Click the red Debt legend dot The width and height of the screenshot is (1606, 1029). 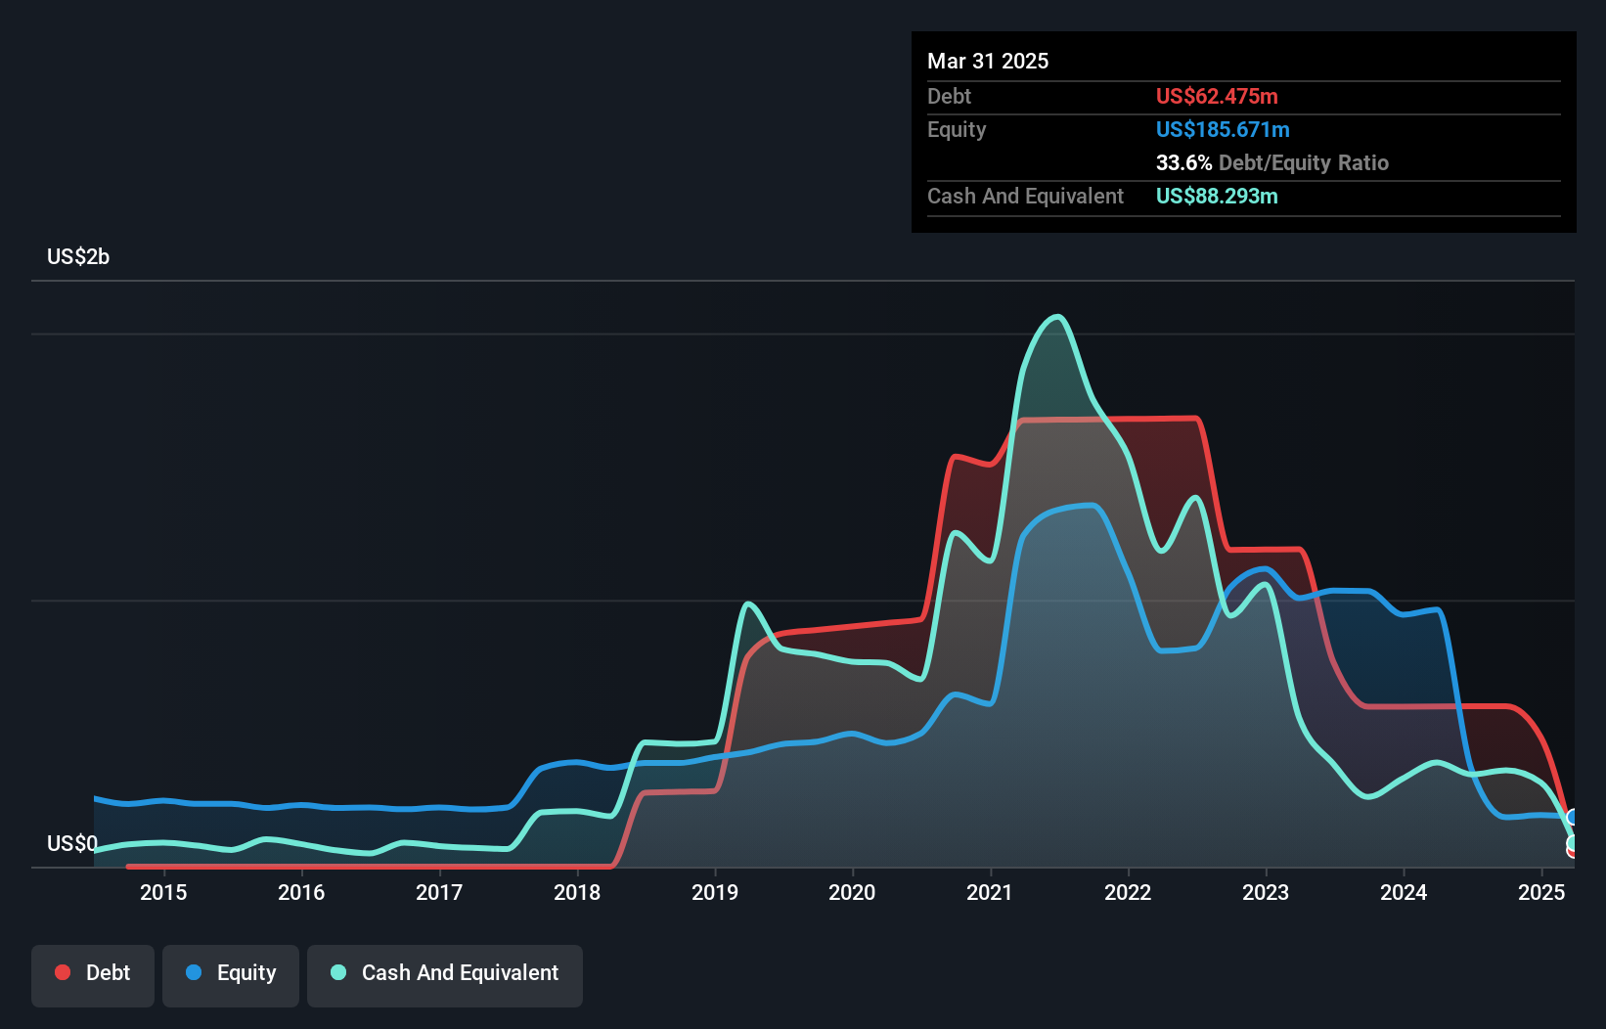[63, 972]
